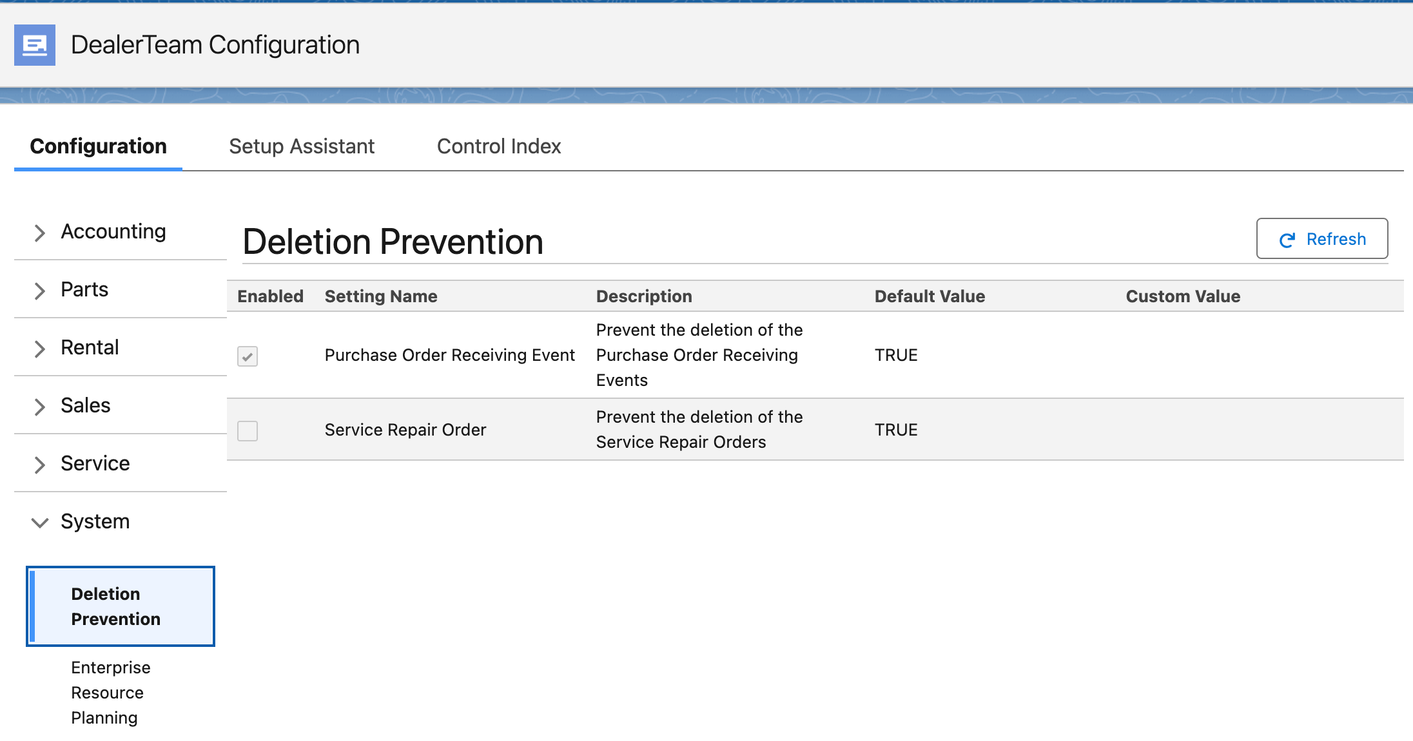Click description 'Prevent the deletion of the Service Repair Orders'
Image resolution: width=1413 pixels, height=741 pixels.
(699, 429)
